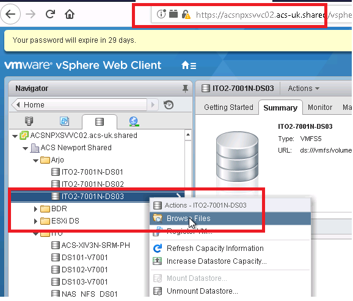Viewport: 353px width, 301px height.
Task: Click the VMware vSphere Web Client logo
Action: [x=82, y=65]
